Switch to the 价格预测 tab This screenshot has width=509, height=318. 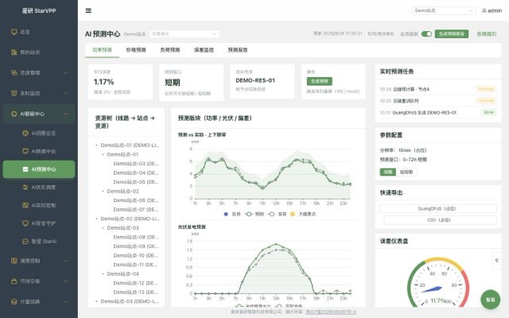[x=136, y=50]
